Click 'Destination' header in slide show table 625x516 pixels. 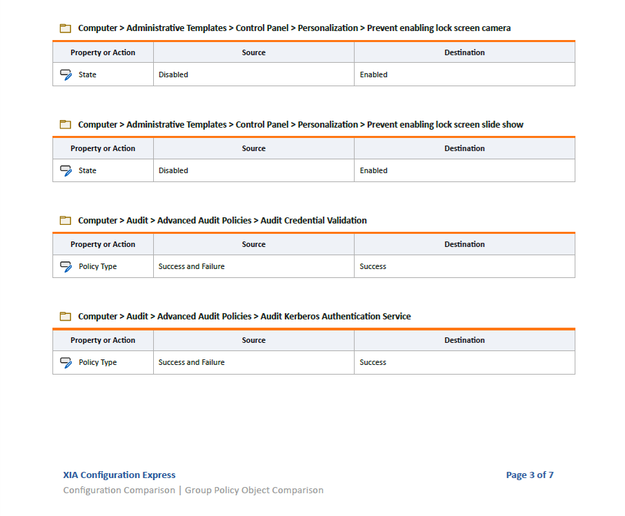coord(464,148)
